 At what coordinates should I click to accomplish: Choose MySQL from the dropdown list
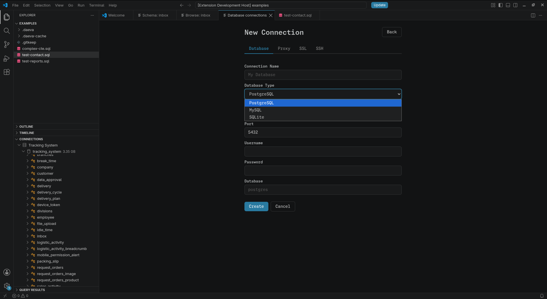tap(323, 110)
